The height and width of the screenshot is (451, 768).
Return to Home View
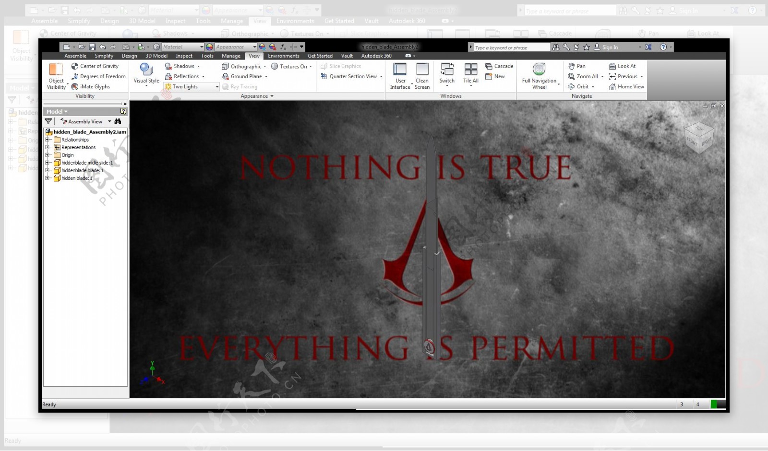pos(626,87)
